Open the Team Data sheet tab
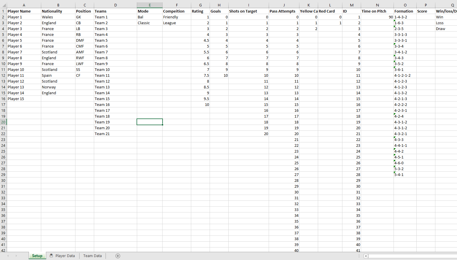The width and height of the screenshot is (457, 260). (x=92, y=256)
